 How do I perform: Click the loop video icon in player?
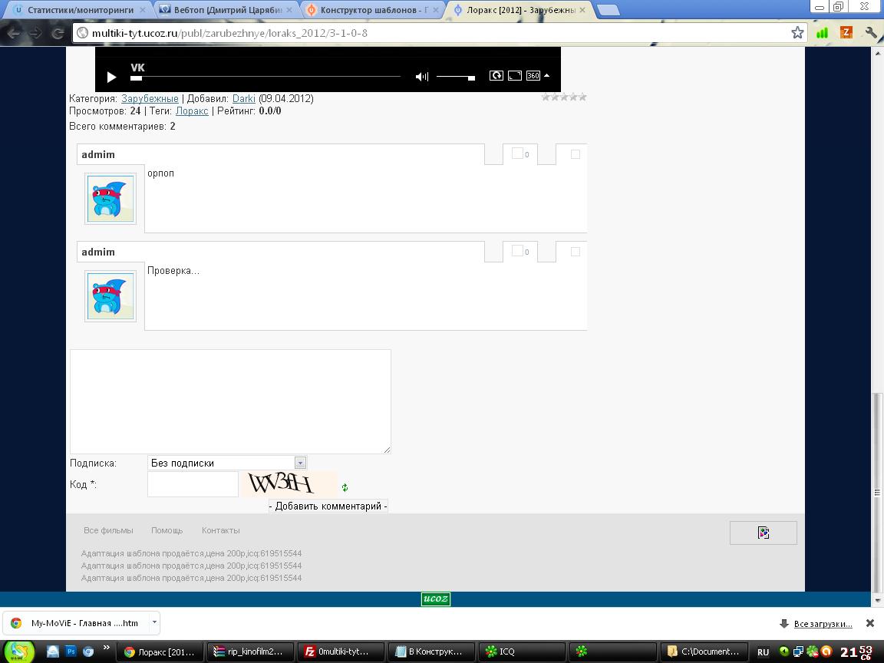[496, 76]
